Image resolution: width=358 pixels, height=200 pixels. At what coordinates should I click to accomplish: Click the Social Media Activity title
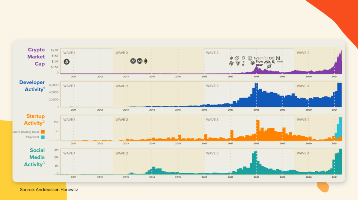point(34,157)
